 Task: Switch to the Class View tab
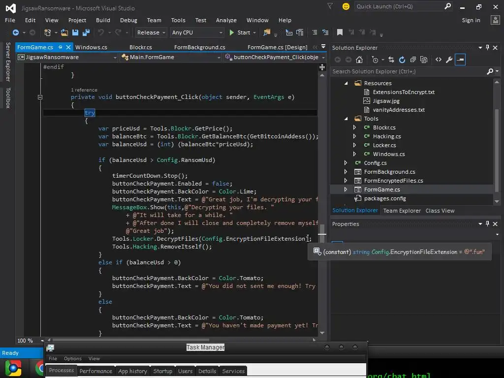pos(440,211)
